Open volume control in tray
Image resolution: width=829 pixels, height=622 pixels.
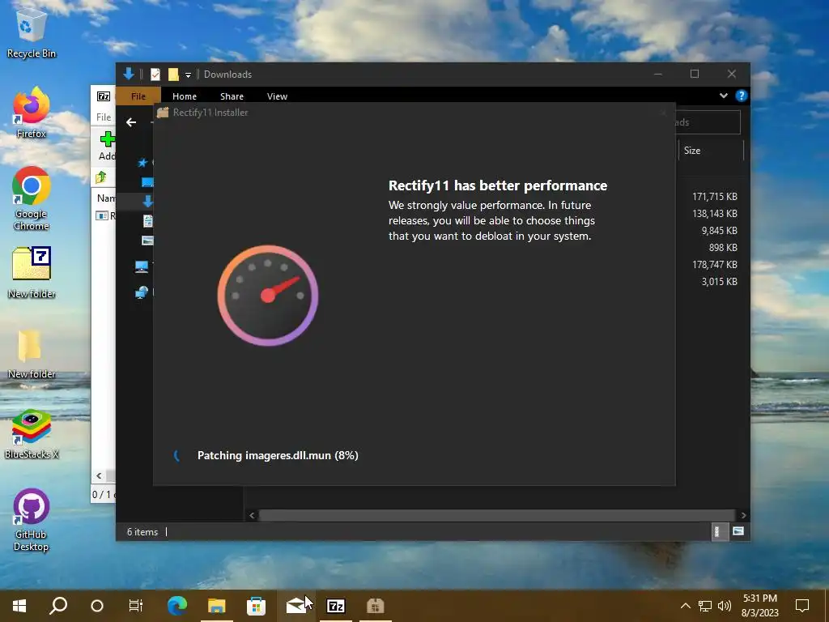pyautogui.click(x=725, y=606)
